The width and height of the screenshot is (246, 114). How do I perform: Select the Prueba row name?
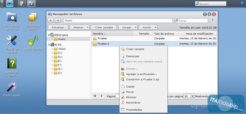pos(102,39)
